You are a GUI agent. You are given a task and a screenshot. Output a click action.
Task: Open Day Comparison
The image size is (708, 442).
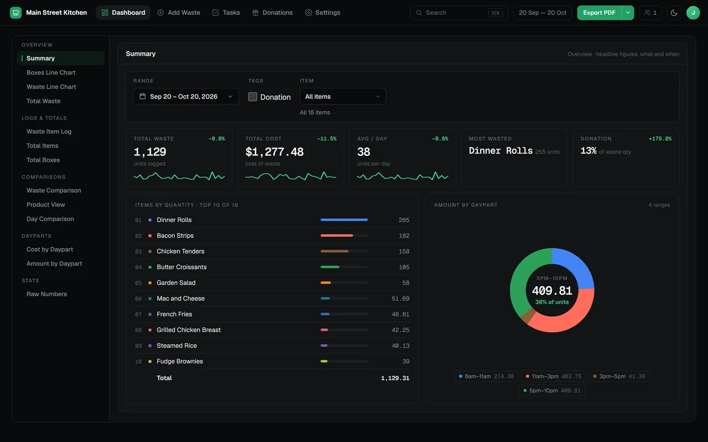61,219
